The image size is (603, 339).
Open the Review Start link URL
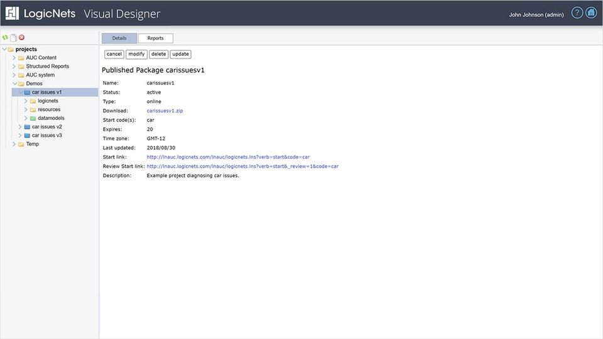(242, 166)
